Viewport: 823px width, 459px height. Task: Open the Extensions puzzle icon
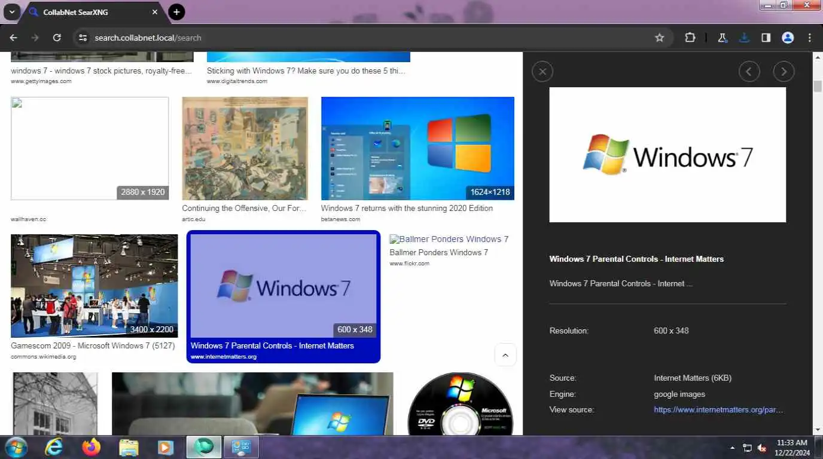pyautogui.click(x=690, y=38)
